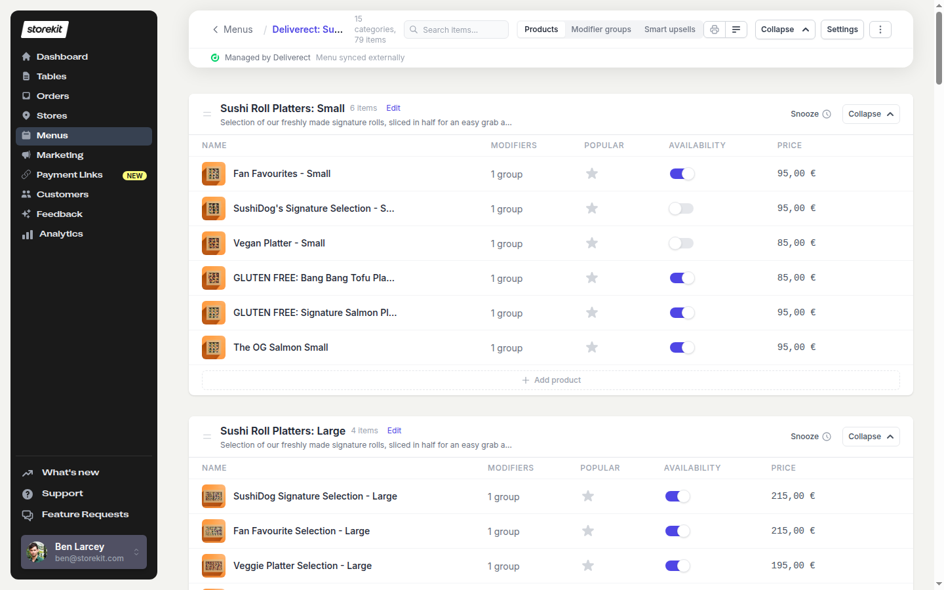Open Ben Larcey account switcher
Screen dimensions: 944x590
(84, 552)
